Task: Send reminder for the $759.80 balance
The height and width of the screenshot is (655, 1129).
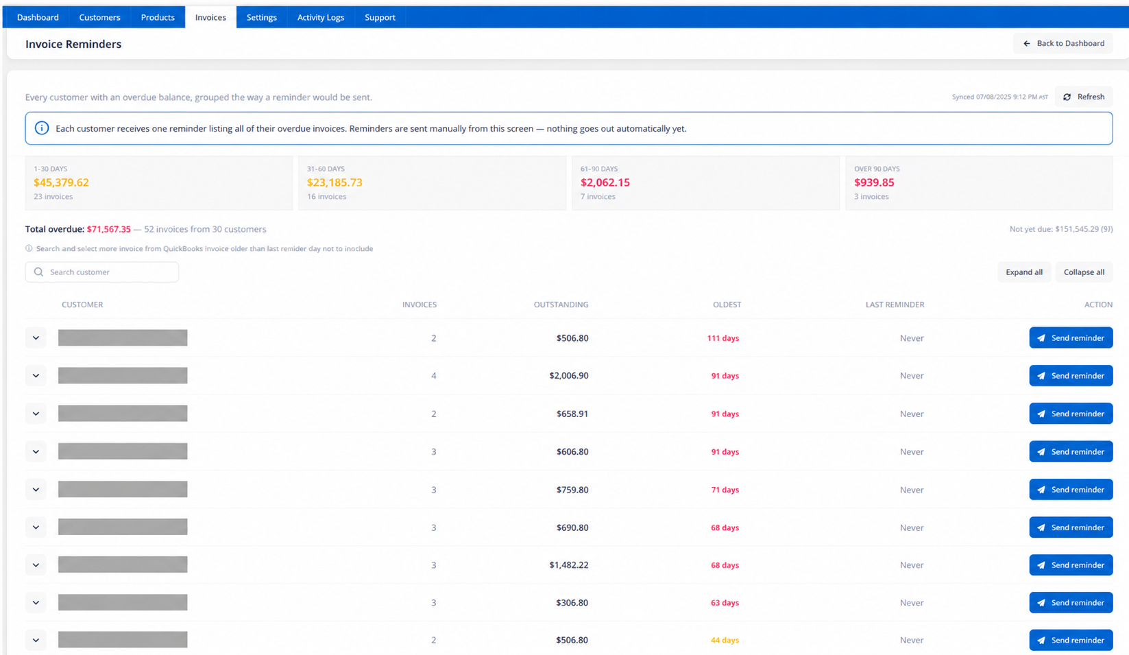Action: (x=1071, y=490)
